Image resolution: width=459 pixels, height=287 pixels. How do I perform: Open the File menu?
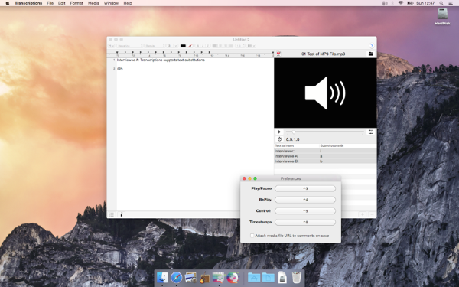50,3
